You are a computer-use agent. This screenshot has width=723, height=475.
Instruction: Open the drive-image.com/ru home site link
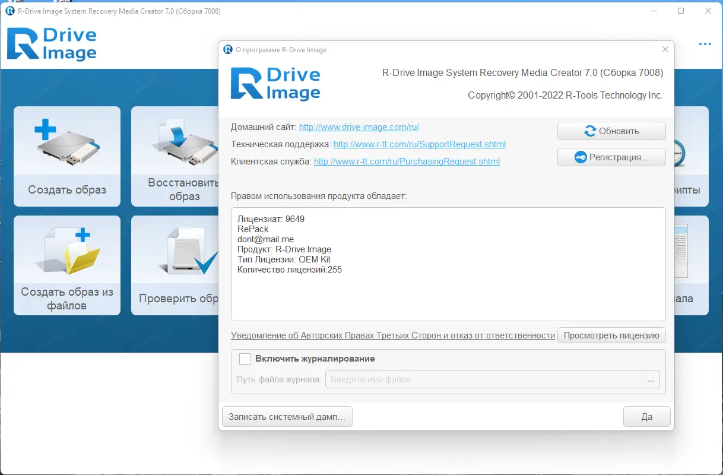[x=359, y=127]
